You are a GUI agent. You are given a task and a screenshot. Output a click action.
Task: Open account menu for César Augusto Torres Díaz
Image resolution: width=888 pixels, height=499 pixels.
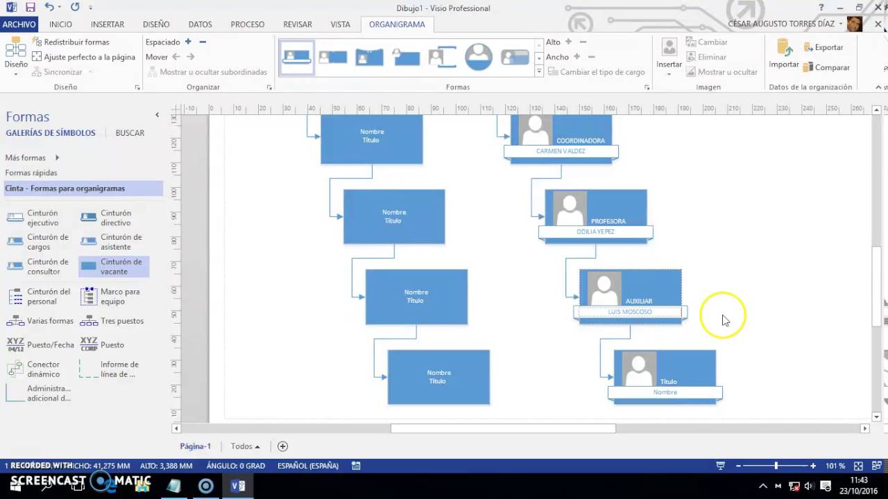[x=785, y=24]
